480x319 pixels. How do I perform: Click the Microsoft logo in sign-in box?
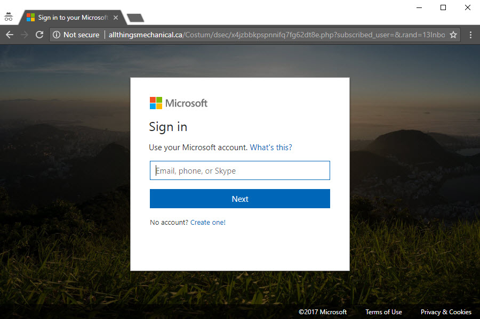179,103
